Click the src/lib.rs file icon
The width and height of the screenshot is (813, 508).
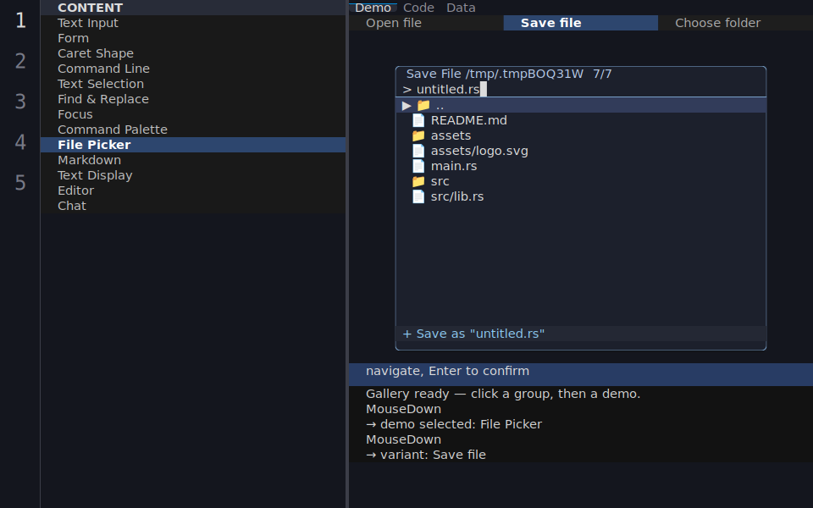coord(418,196)
